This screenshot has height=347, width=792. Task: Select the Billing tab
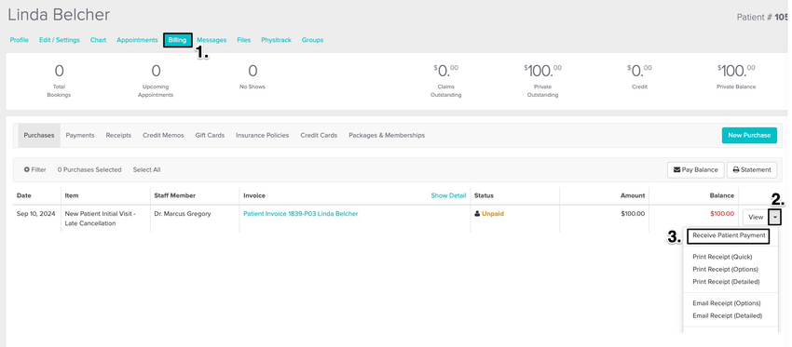177,40
